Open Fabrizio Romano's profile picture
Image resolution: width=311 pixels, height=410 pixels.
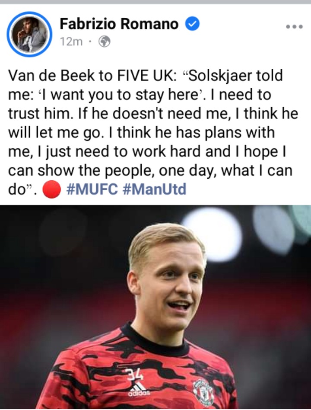click(x=29, y=34)
